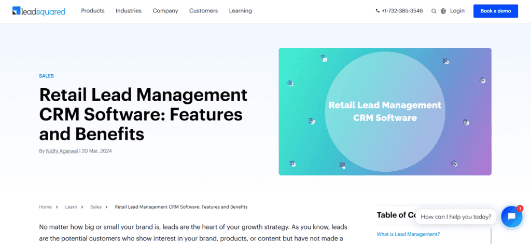Open the Learning menu item

(241, 11)
